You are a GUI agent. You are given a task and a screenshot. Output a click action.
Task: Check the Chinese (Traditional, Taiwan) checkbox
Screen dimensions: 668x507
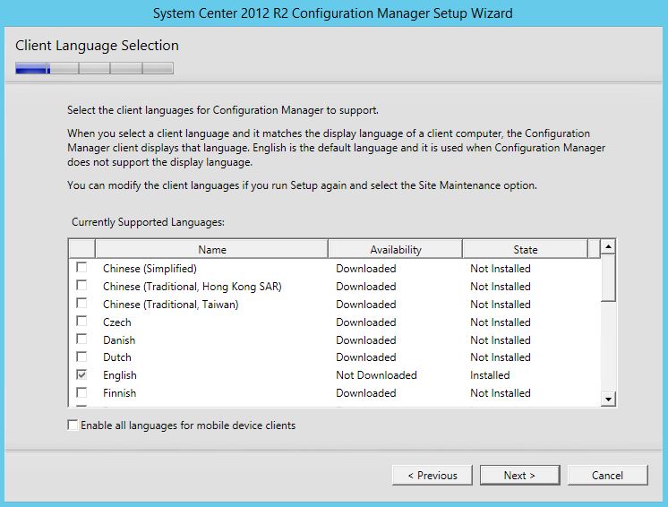coord(81,303)
